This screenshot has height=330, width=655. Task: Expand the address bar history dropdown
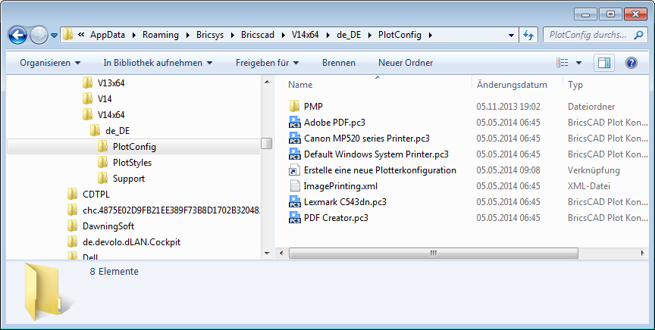point(510,35)
